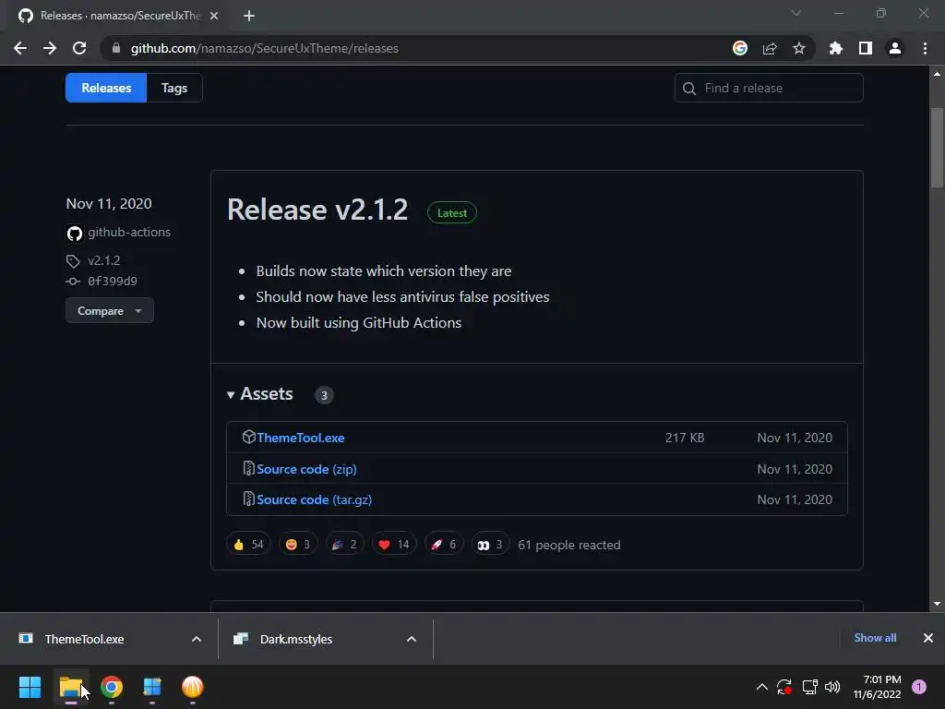Open File Explorer from the taskbar
This screenshot has height=709, width=945.
coord(70,687)
